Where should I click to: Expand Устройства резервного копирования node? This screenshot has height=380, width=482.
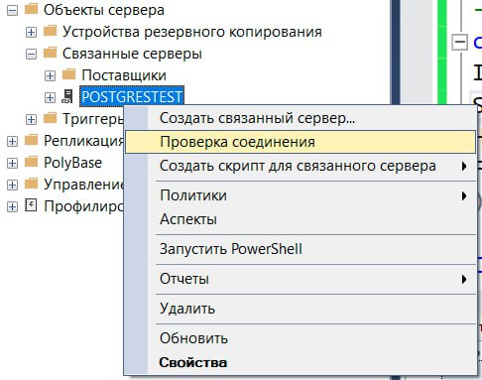click(x=31, y=32)
